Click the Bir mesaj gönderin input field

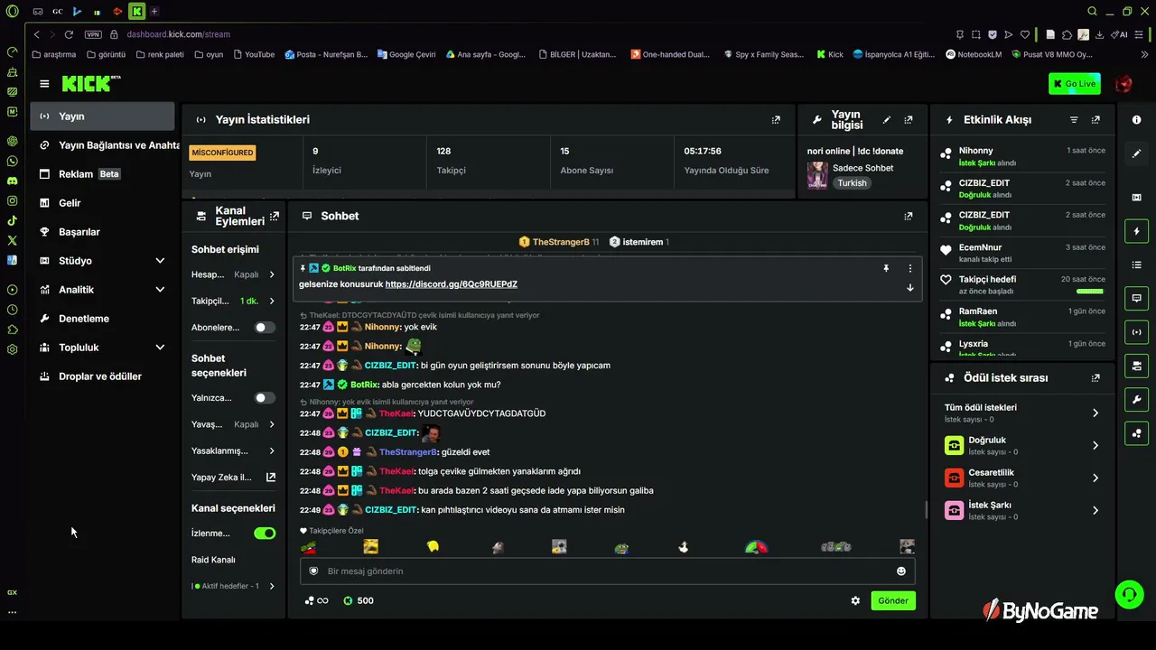[608, 571]
